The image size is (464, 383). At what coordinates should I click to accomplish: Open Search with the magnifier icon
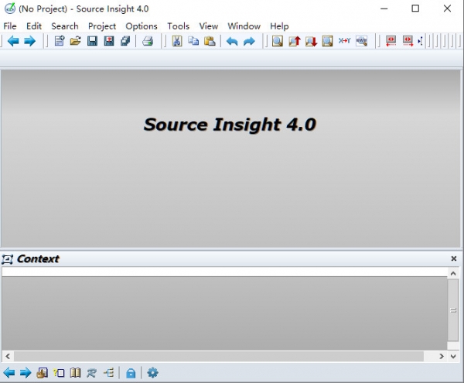278,41
